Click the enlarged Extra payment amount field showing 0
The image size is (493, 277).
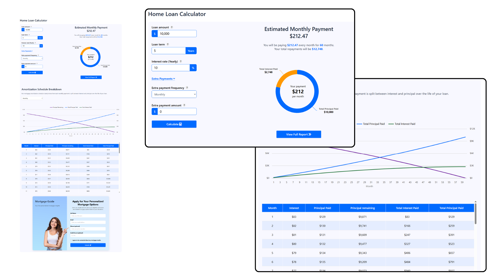tap(177, 112)
